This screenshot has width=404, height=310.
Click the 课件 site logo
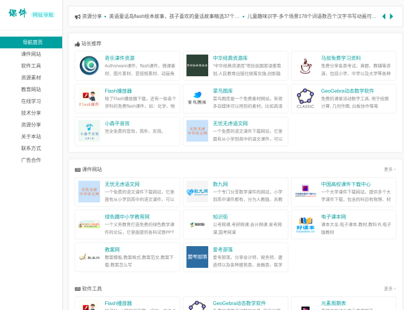18,14
